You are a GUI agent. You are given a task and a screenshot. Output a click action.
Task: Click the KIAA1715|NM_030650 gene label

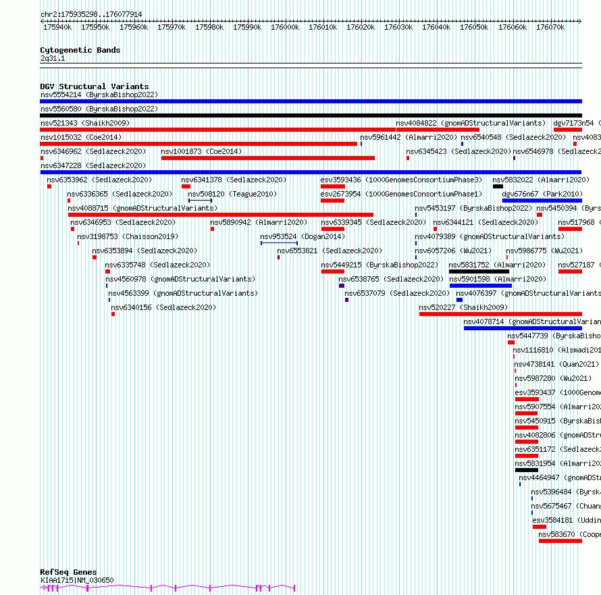point(77,580)
